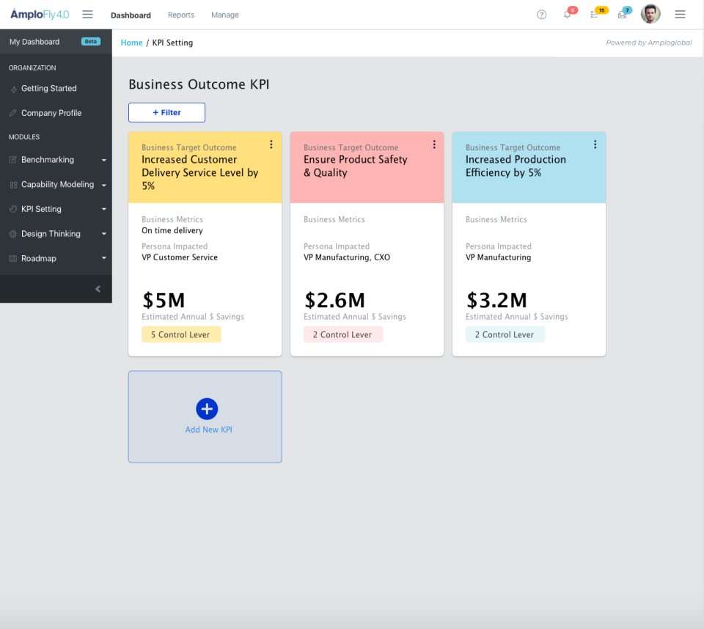
Task: Select the Getting Started icon in sidebar
Action: (13, 88)
